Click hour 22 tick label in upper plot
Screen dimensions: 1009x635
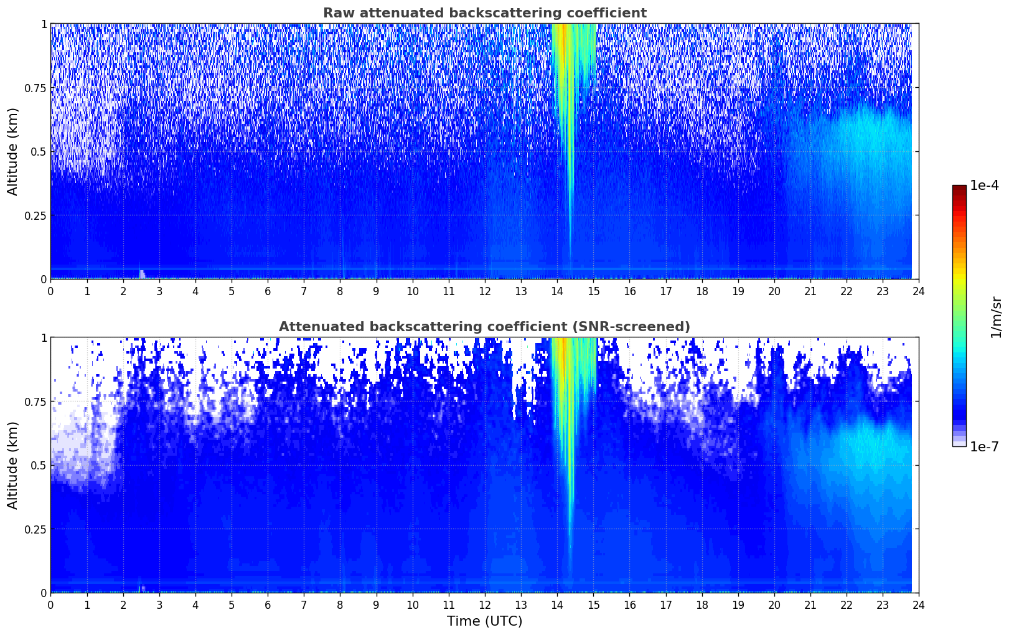(847, 291)
